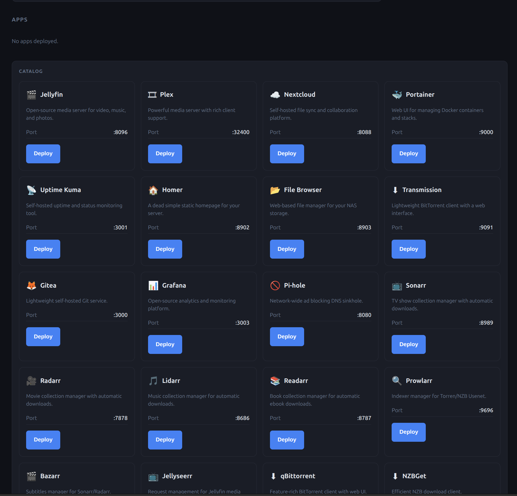Click the Nextcloud port value :8088
517x496 pixels.
(364, 132)
